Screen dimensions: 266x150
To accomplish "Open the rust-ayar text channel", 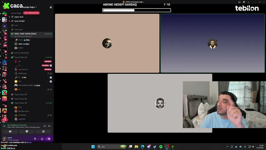I will [x=18, y=29].
